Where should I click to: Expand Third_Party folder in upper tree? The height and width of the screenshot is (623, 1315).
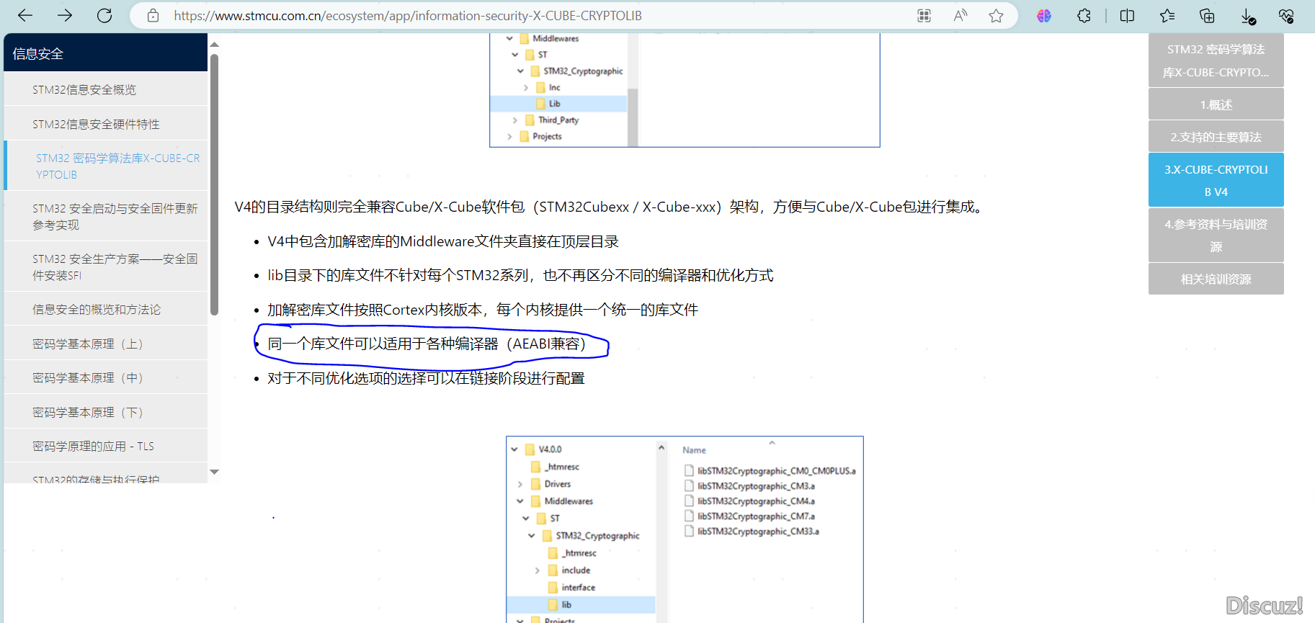[515, 120]
